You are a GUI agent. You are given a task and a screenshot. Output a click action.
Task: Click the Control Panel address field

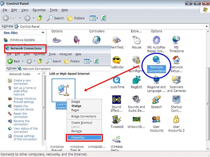pos(112,27)
